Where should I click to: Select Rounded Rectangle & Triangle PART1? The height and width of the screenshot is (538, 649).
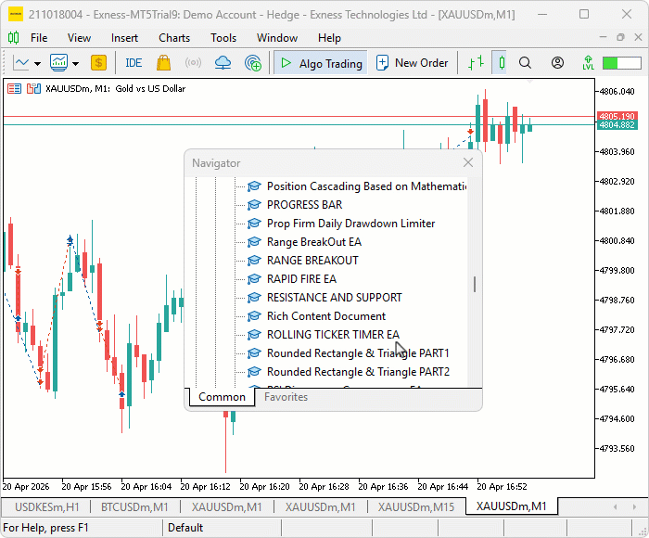pyautogui.click(x=358, y=353)
